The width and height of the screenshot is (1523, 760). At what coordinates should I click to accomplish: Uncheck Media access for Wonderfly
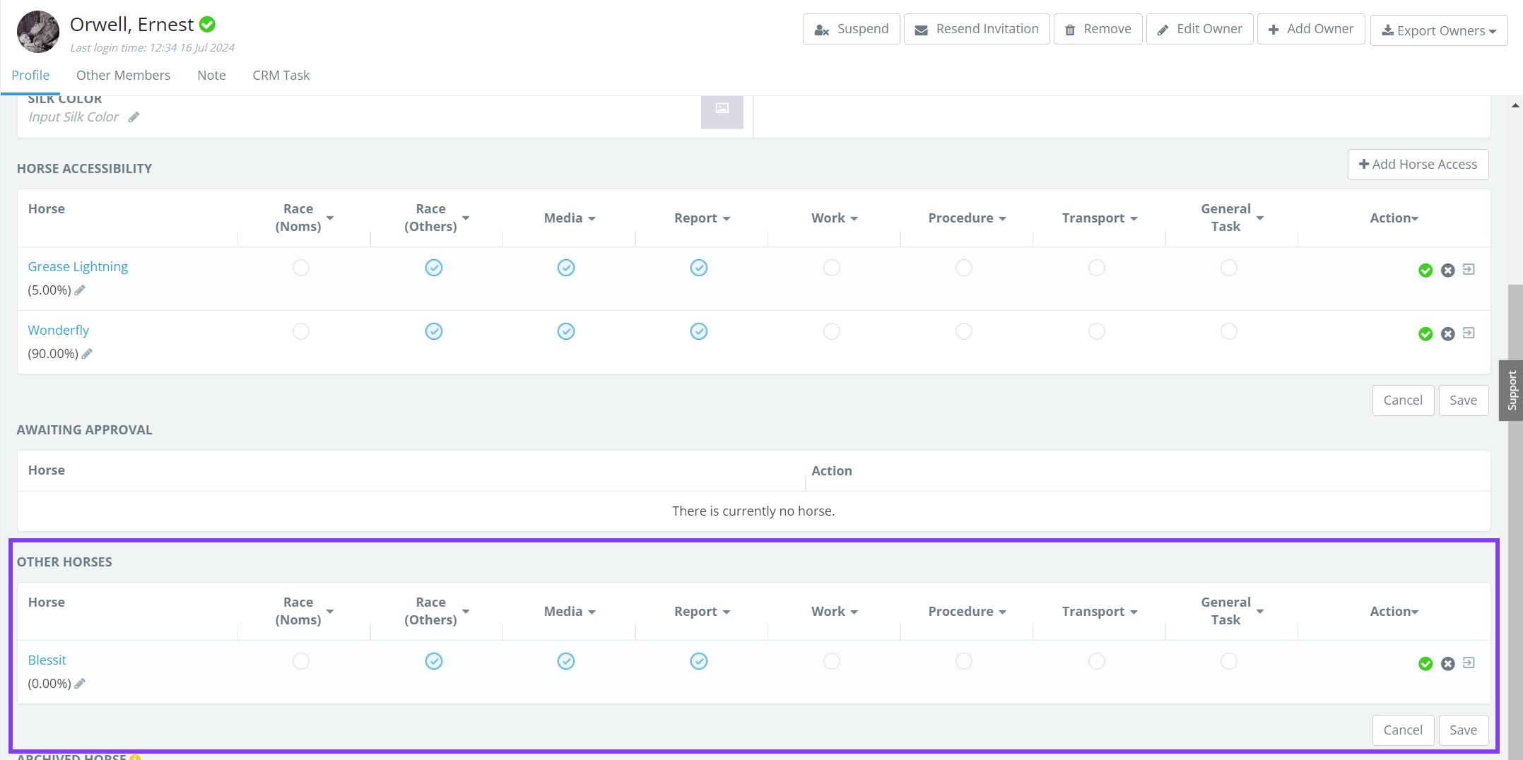click(566, 331)
